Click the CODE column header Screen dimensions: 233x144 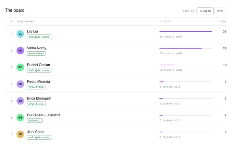223,22
